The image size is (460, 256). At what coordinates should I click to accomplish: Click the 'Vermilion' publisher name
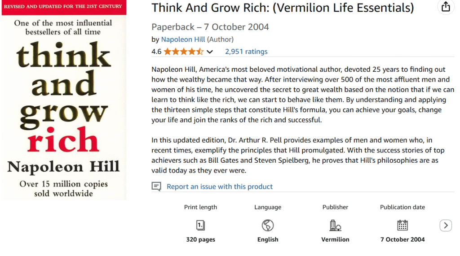click(x=335, y=239)
